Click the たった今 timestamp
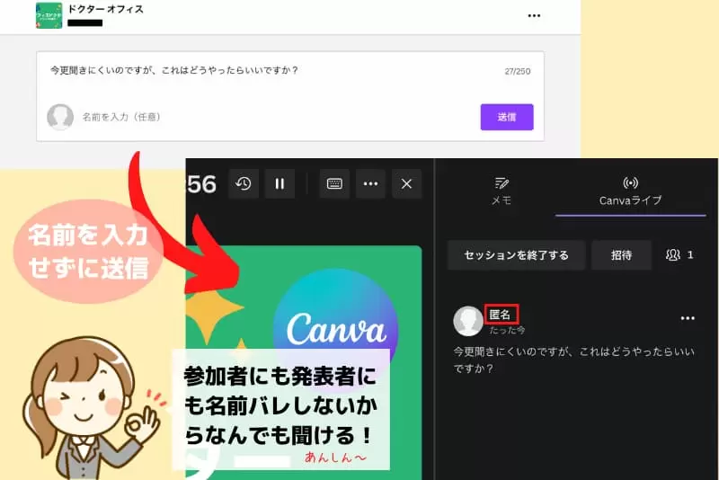This screenshot has height=480, width=719. [507, 330]
